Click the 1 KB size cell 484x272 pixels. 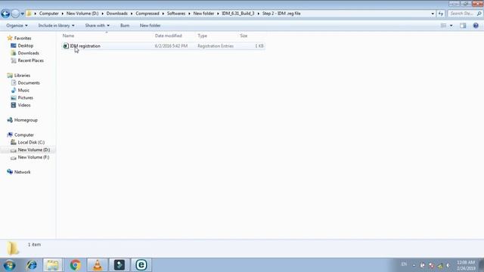pyautogui.click(x=259, y=46)
